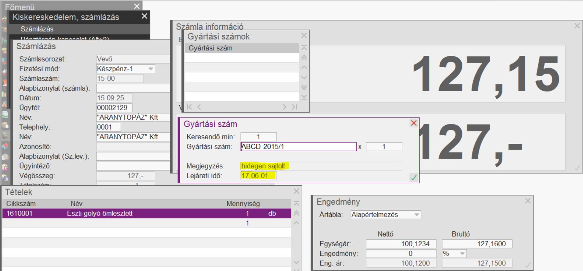This screenshot has height=271, width=583.
Task: Click the Mennyiség column header
Action: click(x=243, y=203)
